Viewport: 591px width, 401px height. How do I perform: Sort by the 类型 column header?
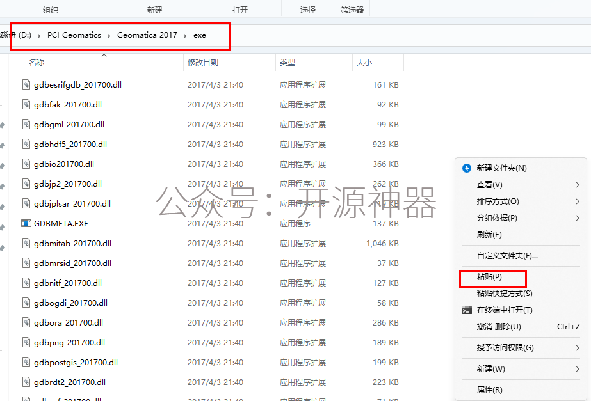287,63
